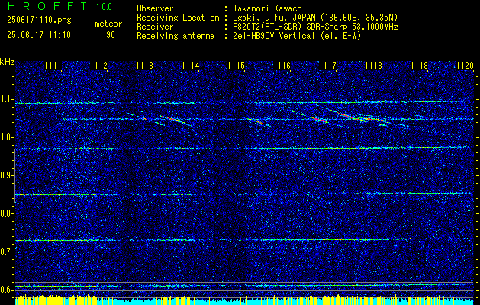480x305 pixels.
Task: Click the R820T2(RTL-SDR) SDR-Sharp receiver text
Action: [x=316, y=27]
